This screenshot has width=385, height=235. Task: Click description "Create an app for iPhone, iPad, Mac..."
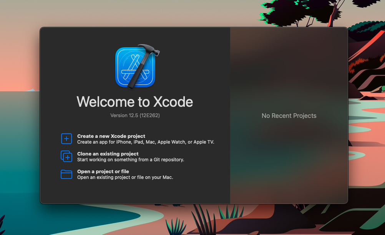click(x=146, y=142)
